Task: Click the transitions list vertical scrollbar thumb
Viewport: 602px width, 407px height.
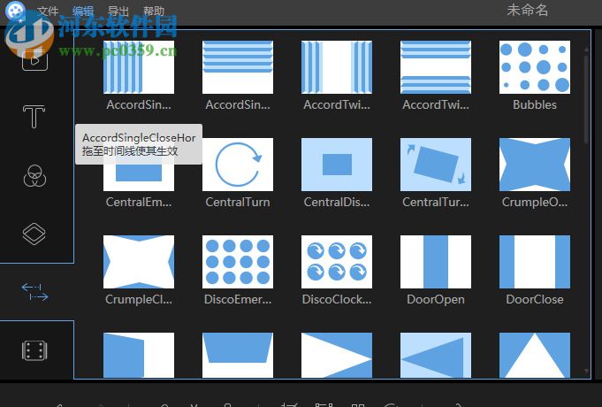Action: (586, 99)
